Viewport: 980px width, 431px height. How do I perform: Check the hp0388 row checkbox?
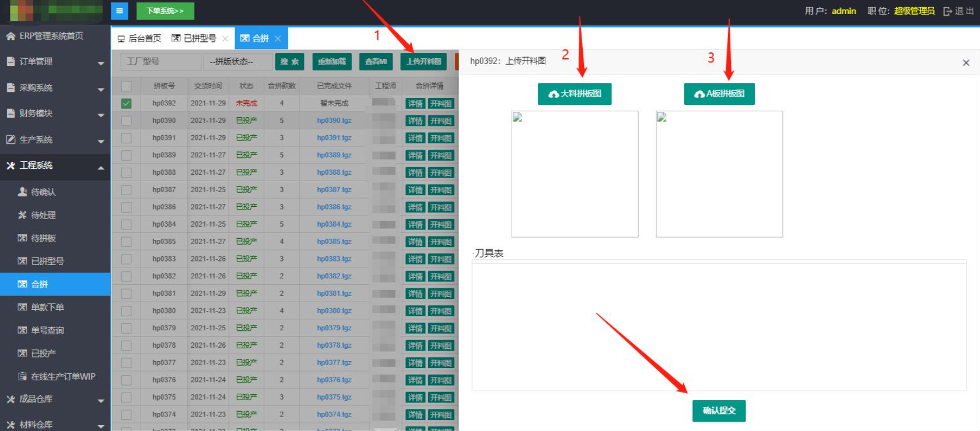127,172
